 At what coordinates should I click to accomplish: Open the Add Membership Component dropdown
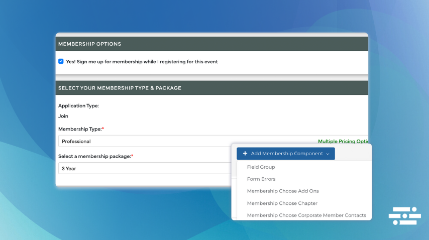pyautogui.click(x=286, y=154)
